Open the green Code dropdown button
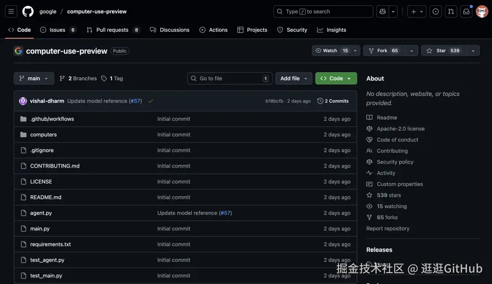The width and height of the screenshot is (492, 284). [x=336, y=79]
